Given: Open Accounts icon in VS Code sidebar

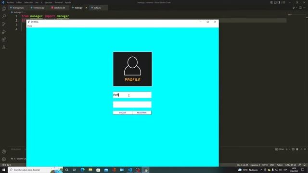Looking at the screenshot, I should (4, 151).
